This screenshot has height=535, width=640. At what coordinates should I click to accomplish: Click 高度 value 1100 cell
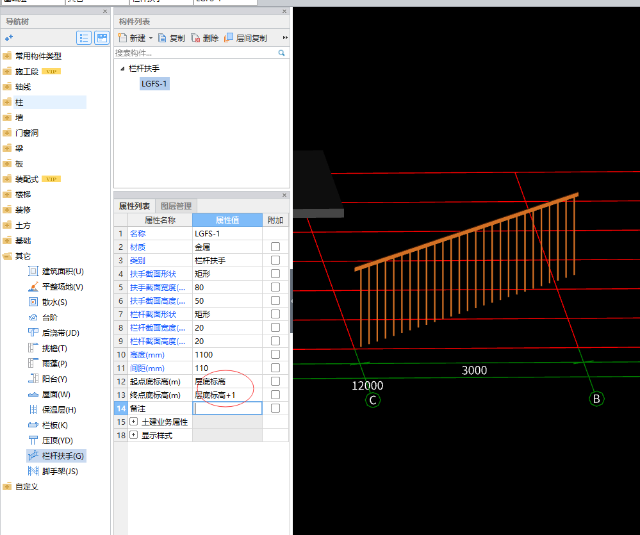[227, 354]
